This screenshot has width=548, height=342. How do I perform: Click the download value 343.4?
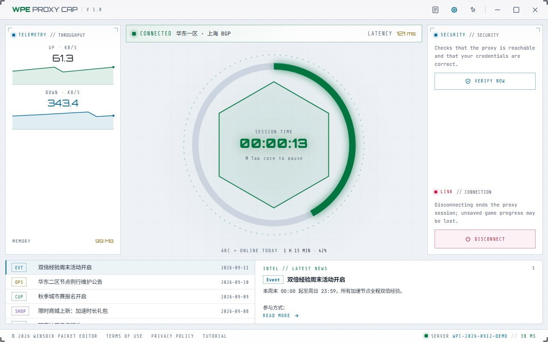[x=63, y=103]
